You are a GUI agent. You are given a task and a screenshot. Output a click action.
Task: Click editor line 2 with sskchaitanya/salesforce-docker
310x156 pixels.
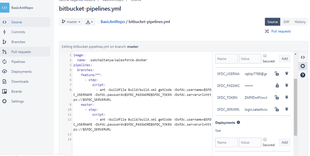pyautogui.click(x=112, y=60)
